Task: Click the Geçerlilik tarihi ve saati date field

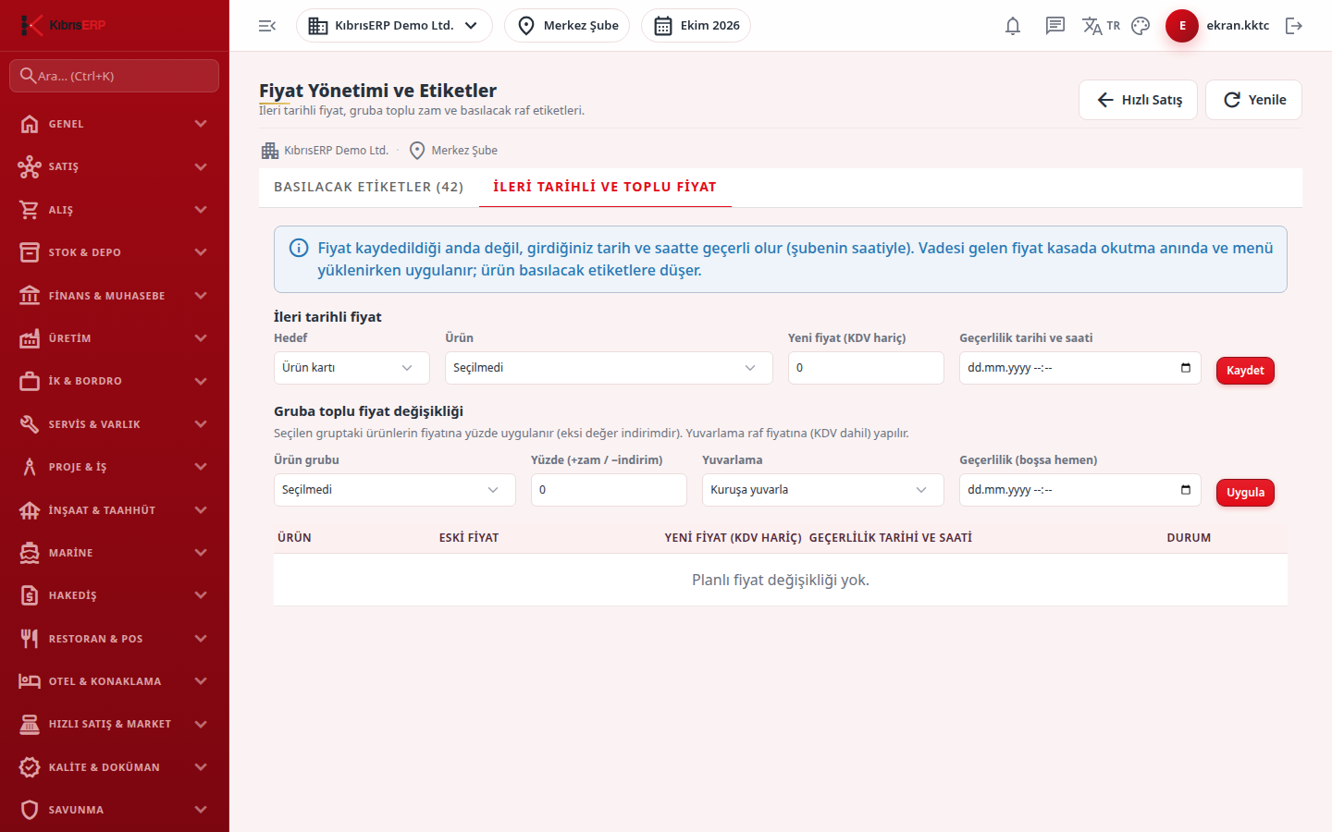Action: click(1080, 368)
